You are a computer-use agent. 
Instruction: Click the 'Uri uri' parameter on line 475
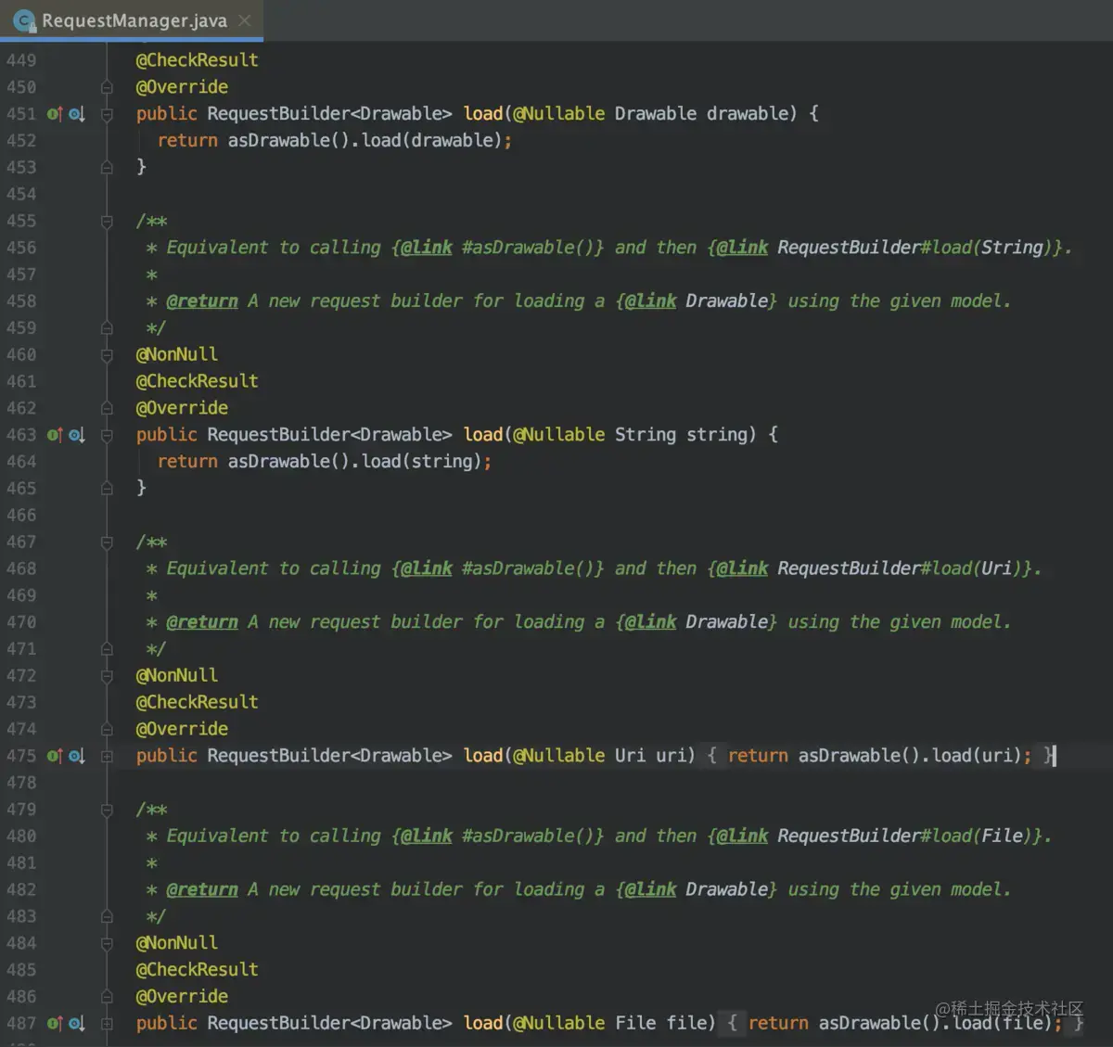(650, 756)
